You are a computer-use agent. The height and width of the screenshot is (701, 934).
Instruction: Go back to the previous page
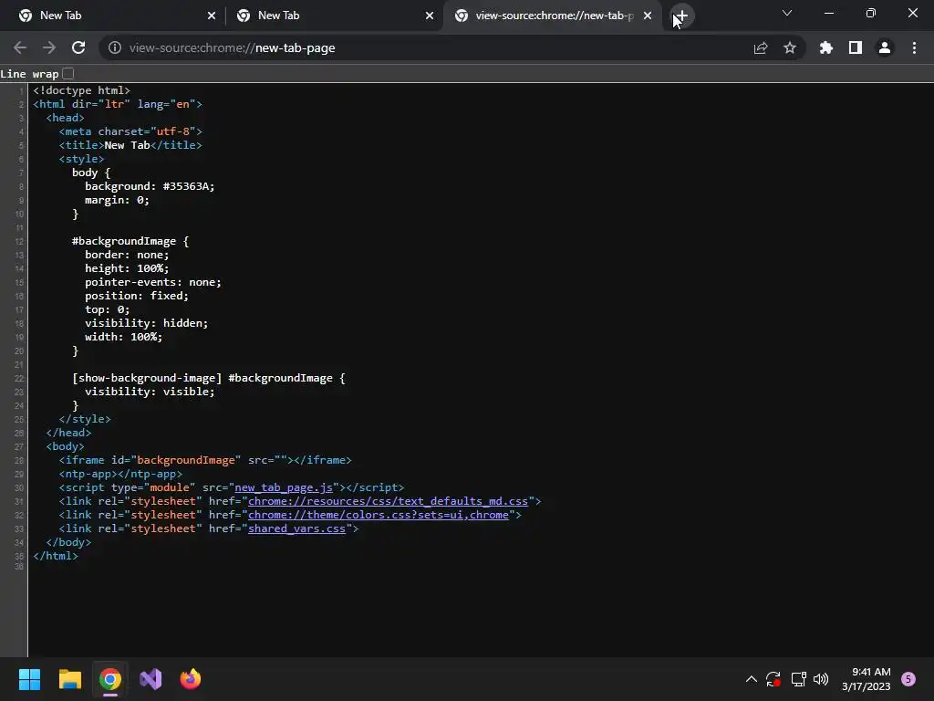(x=20, y=47)
